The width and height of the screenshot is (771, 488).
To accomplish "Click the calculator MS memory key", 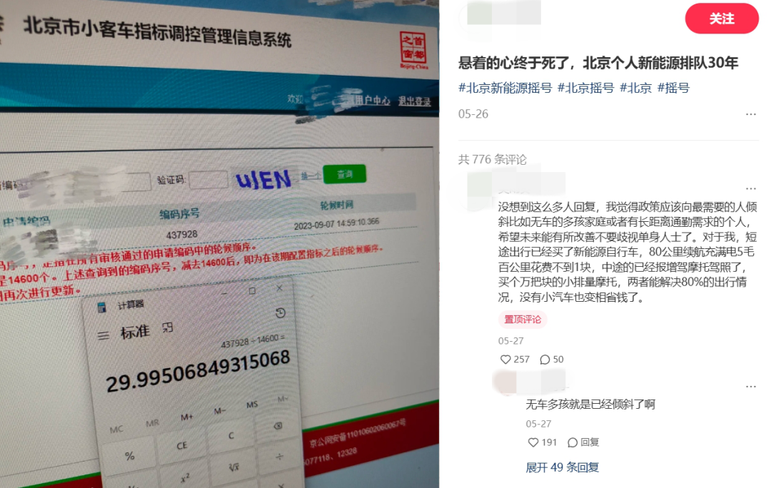I will click(252, 405).
